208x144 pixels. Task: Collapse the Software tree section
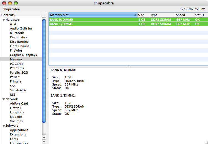(4, 126)
